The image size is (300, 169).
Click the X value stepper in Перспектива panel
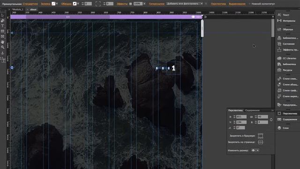(x=234, y=117)
